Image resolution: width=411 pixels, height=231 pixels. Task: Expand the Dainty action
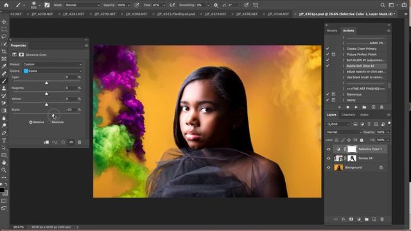[344, 100]
